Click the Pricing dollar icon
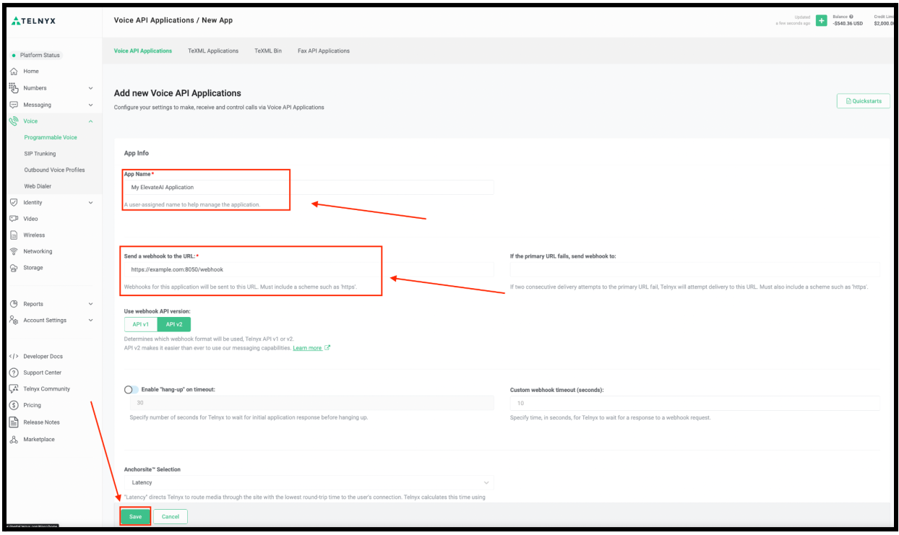The width and height of the screenshot is (899, 535). tap(13, 406)
